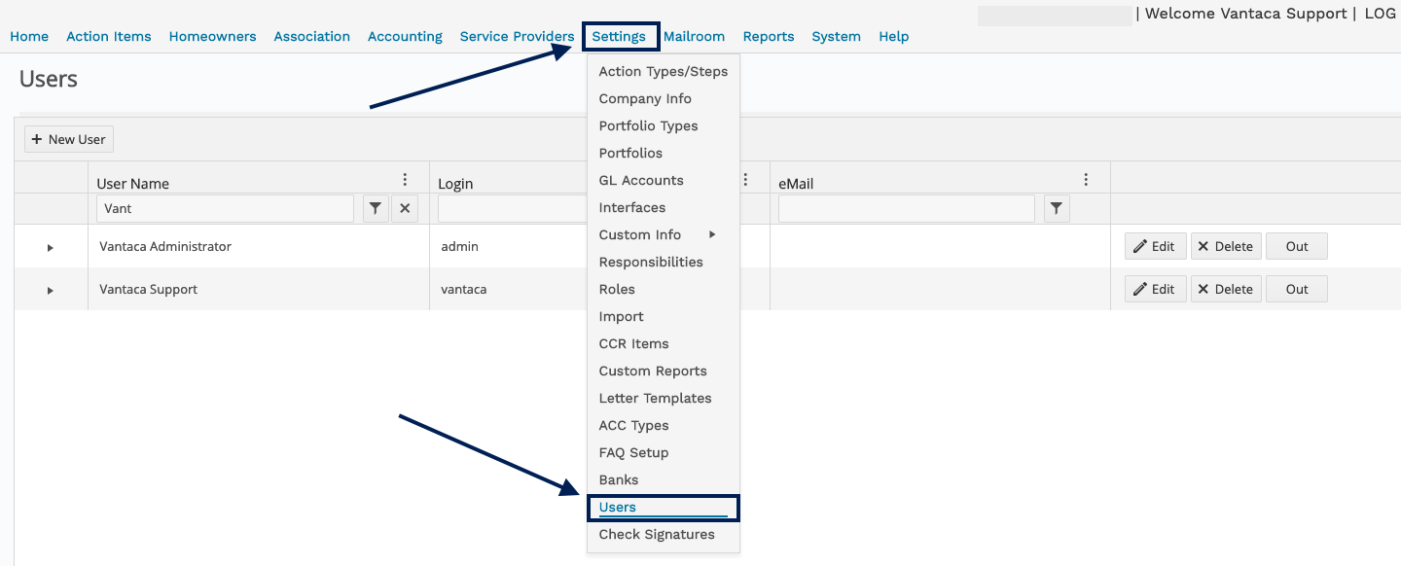This screenshot has width=1401, height=566.
Task: Sort by the Login column header
Action: pos(455,183)
